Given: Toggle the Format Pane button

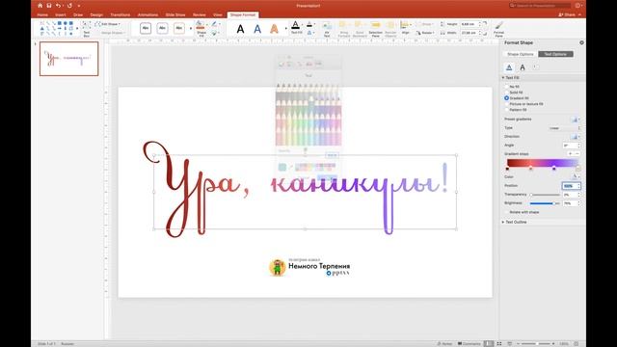Looking at the screenshot, I should pos(498,29).
